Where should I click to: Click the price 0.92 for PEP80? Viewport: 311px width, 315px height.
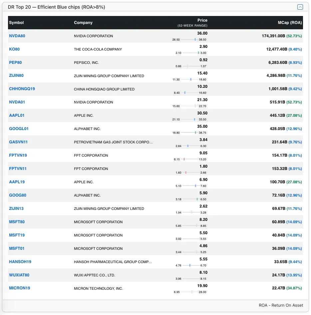(x=203, y=60)
